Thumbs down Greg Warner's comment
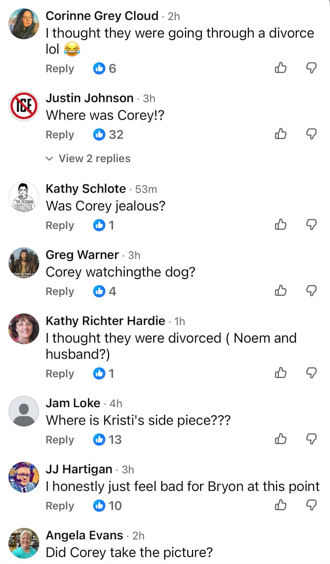330x564 pixels. (x=311, y=291)
